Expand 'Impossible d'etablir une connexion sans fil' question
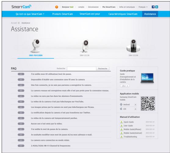 click(58, 80)
